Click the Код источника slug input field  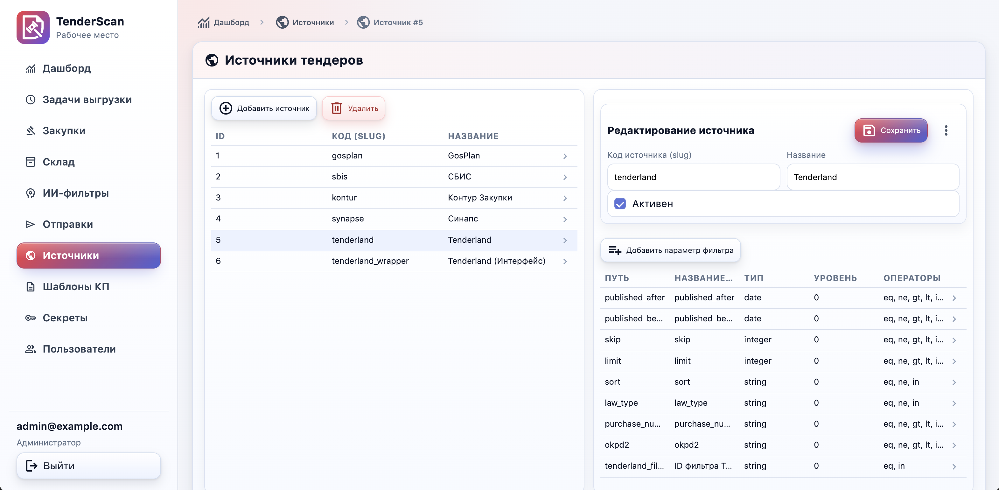coord(693,177)
